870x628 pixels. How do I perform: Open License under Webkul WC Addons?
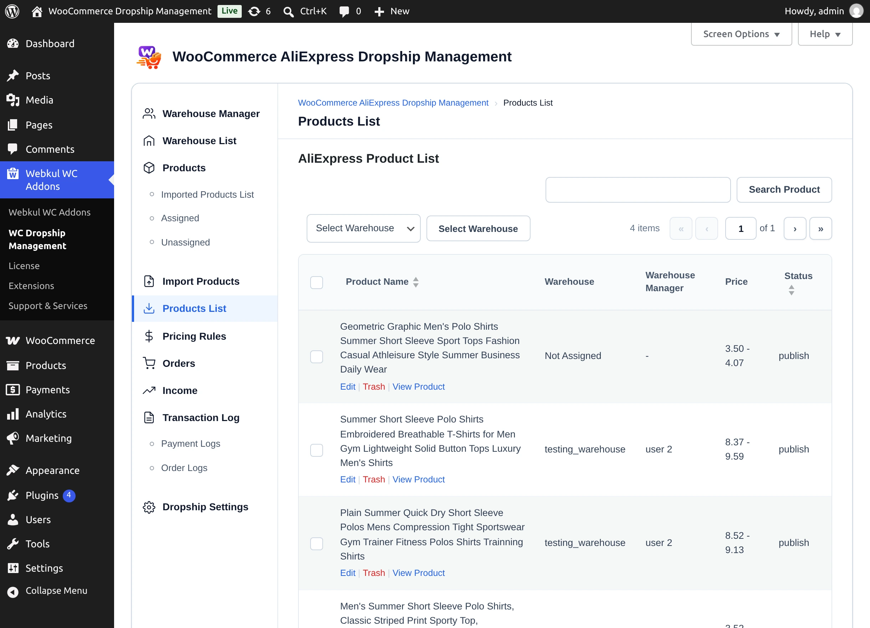pos(24,265)
